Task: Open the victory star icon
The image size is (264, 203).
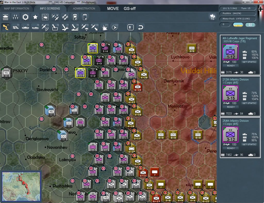Action: click(35, 17)
